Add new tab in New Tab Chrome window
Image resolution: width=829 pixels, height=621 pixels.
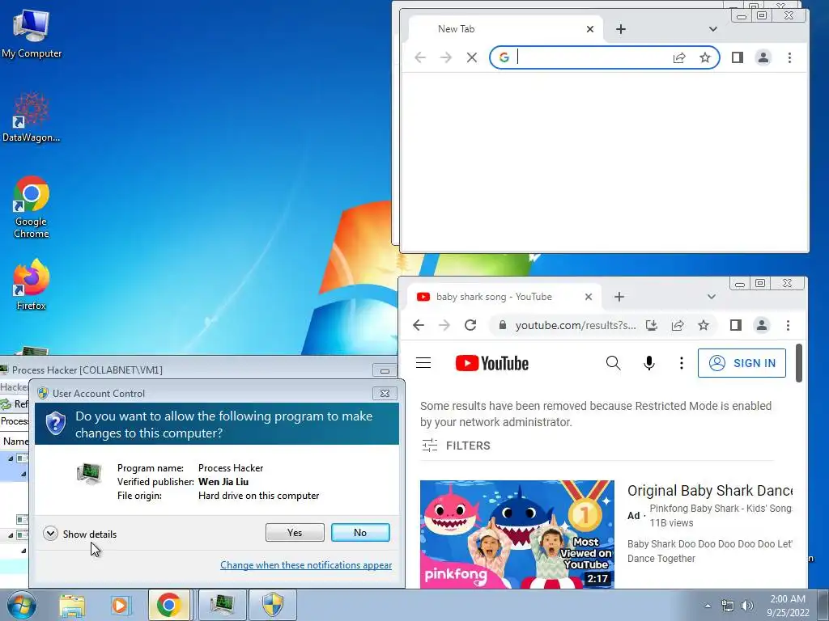[621, 29]
